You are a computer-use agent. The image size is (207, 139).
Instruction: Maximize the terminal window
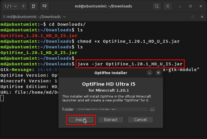click(x=190, y=6)
